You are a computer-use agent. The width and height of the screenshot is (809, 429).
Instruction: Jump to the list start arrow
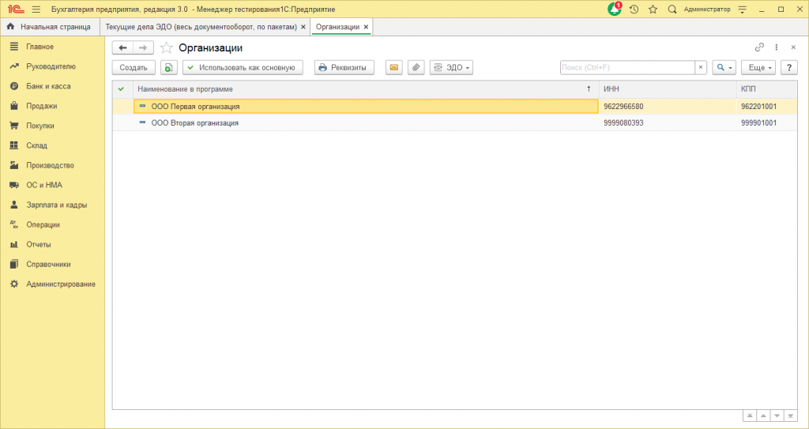click(750, 416)
